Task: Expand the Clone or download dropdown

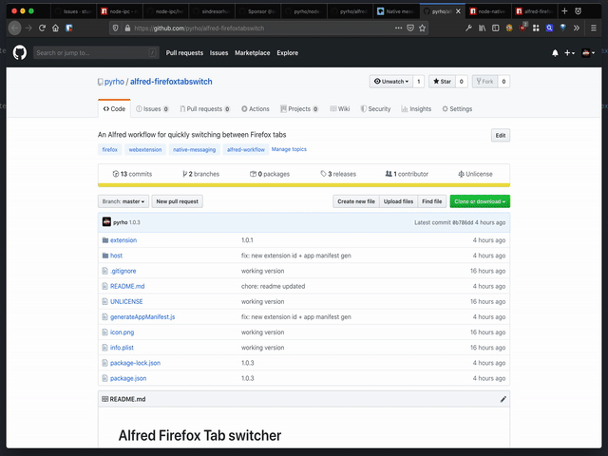Action: tap(480, 201)
